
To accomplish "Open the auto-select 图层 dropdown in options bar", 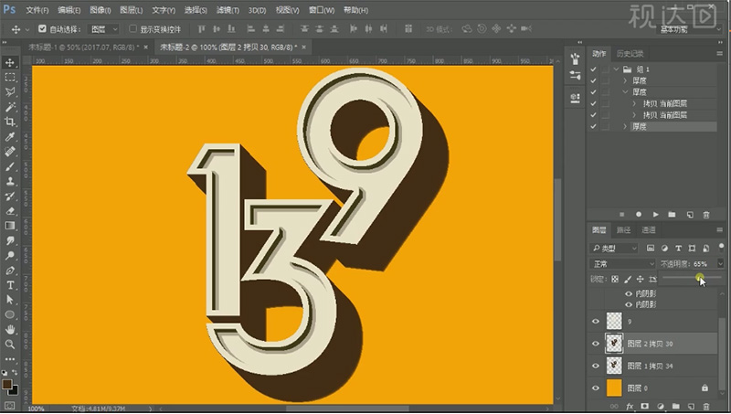I will coord(102,28).
